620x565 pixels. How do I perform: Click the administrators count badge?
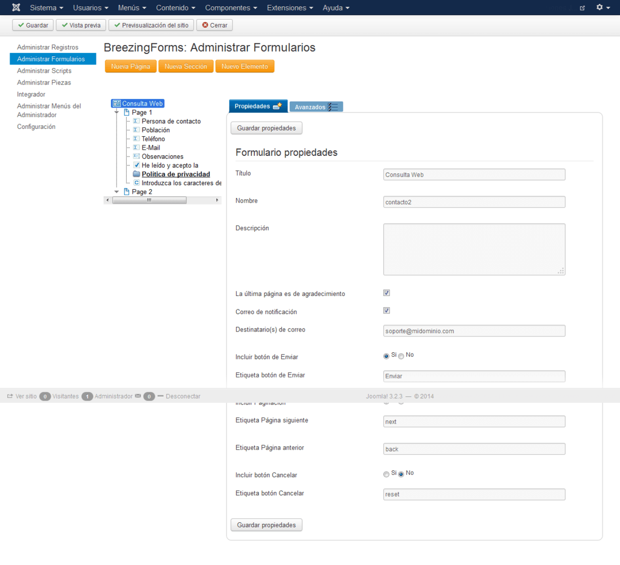[87, 396]
